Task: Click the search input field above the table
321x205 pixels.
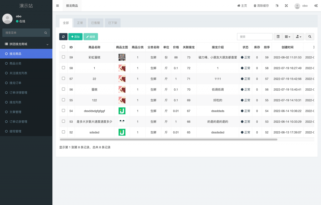Action: [x=255, y=36]
